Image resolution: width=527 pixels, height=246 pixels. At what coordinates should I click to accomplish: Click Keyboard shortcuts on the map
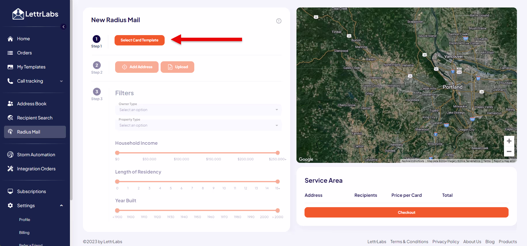tap(413, 161)
